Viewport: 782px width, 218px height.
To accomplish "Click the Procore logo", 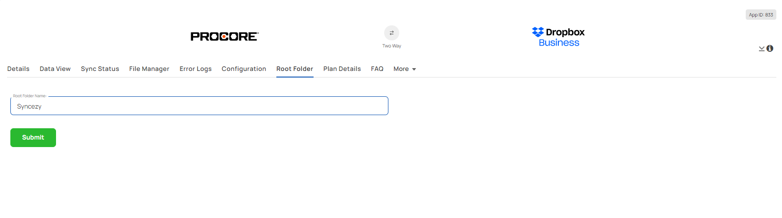I will (x=225, y=37).
